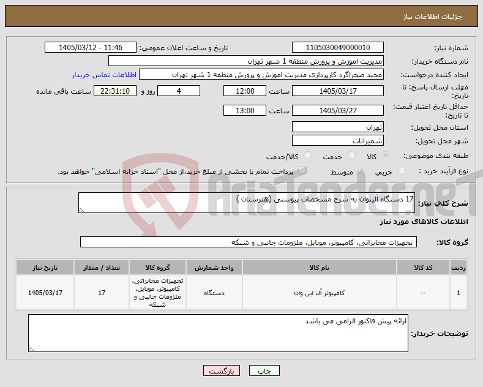Screen dimensions: 483x387
Task: Click the announcement date field 1405/03/12 - 11:46
Action: [x=91, y=47]
